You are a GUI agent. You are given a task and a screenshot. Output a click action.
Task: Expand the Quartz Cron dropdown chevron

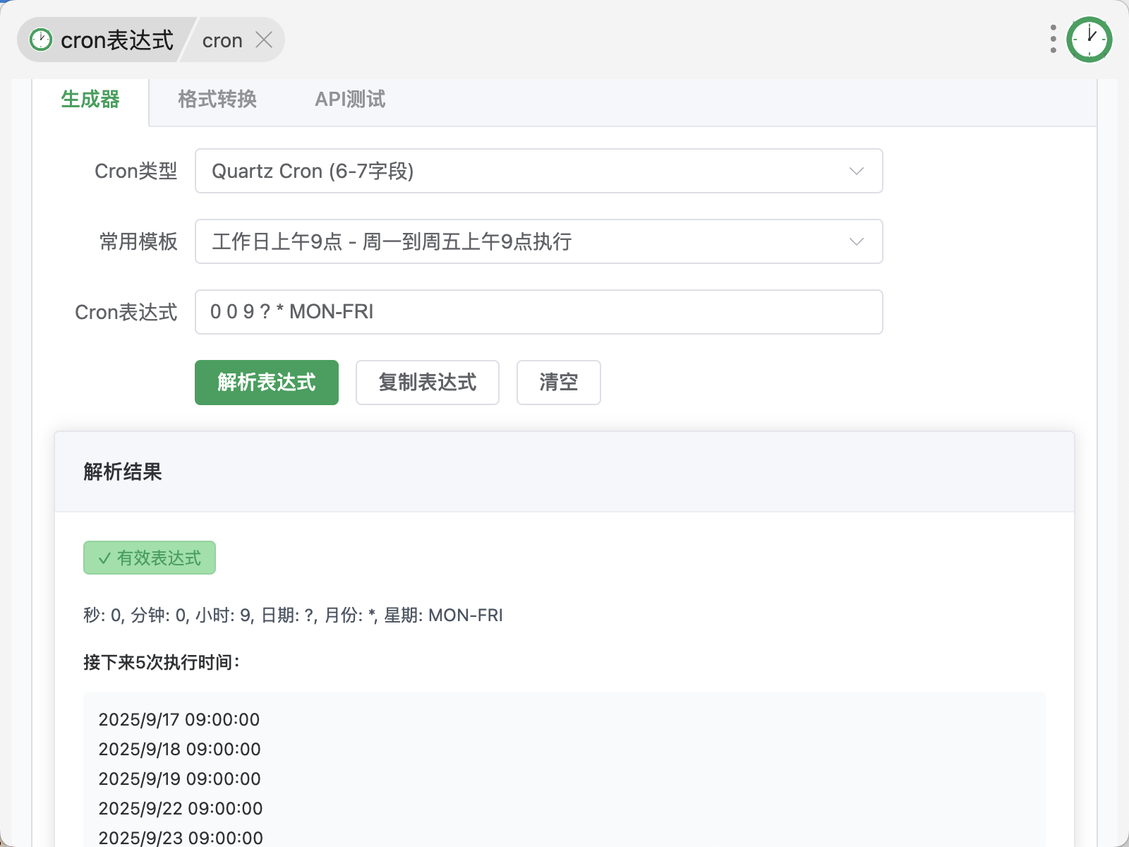pyautogui.click(x=857, y=171)
